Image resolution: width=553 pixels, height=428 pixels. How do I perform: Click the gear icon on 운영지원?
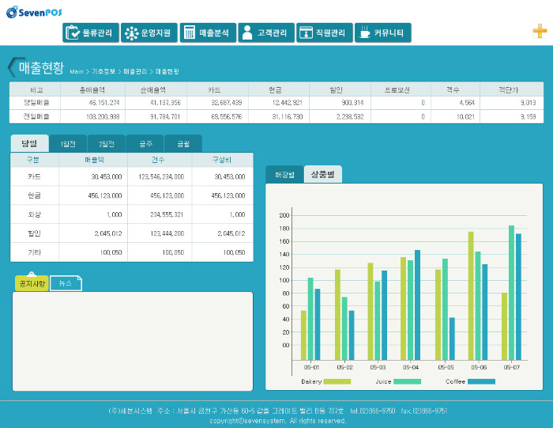(x=131, y=33)
